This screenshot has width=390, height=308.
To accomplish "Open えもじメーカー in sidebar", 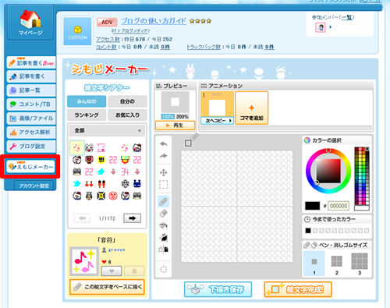I will (30, 167).
